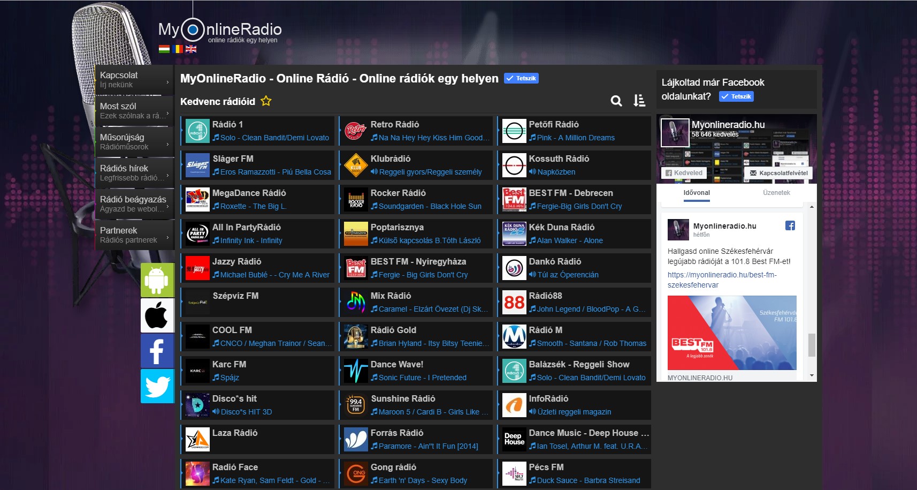Click the Rádió88 logo
Image resolution: width=917 pixels, height=490 pixels.
coord(514,303)
